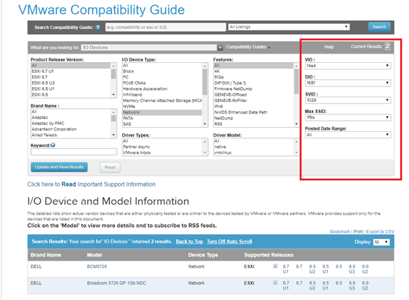409x300 pixels.
Task: Select 4K in Features list
Action: [254, 71]
